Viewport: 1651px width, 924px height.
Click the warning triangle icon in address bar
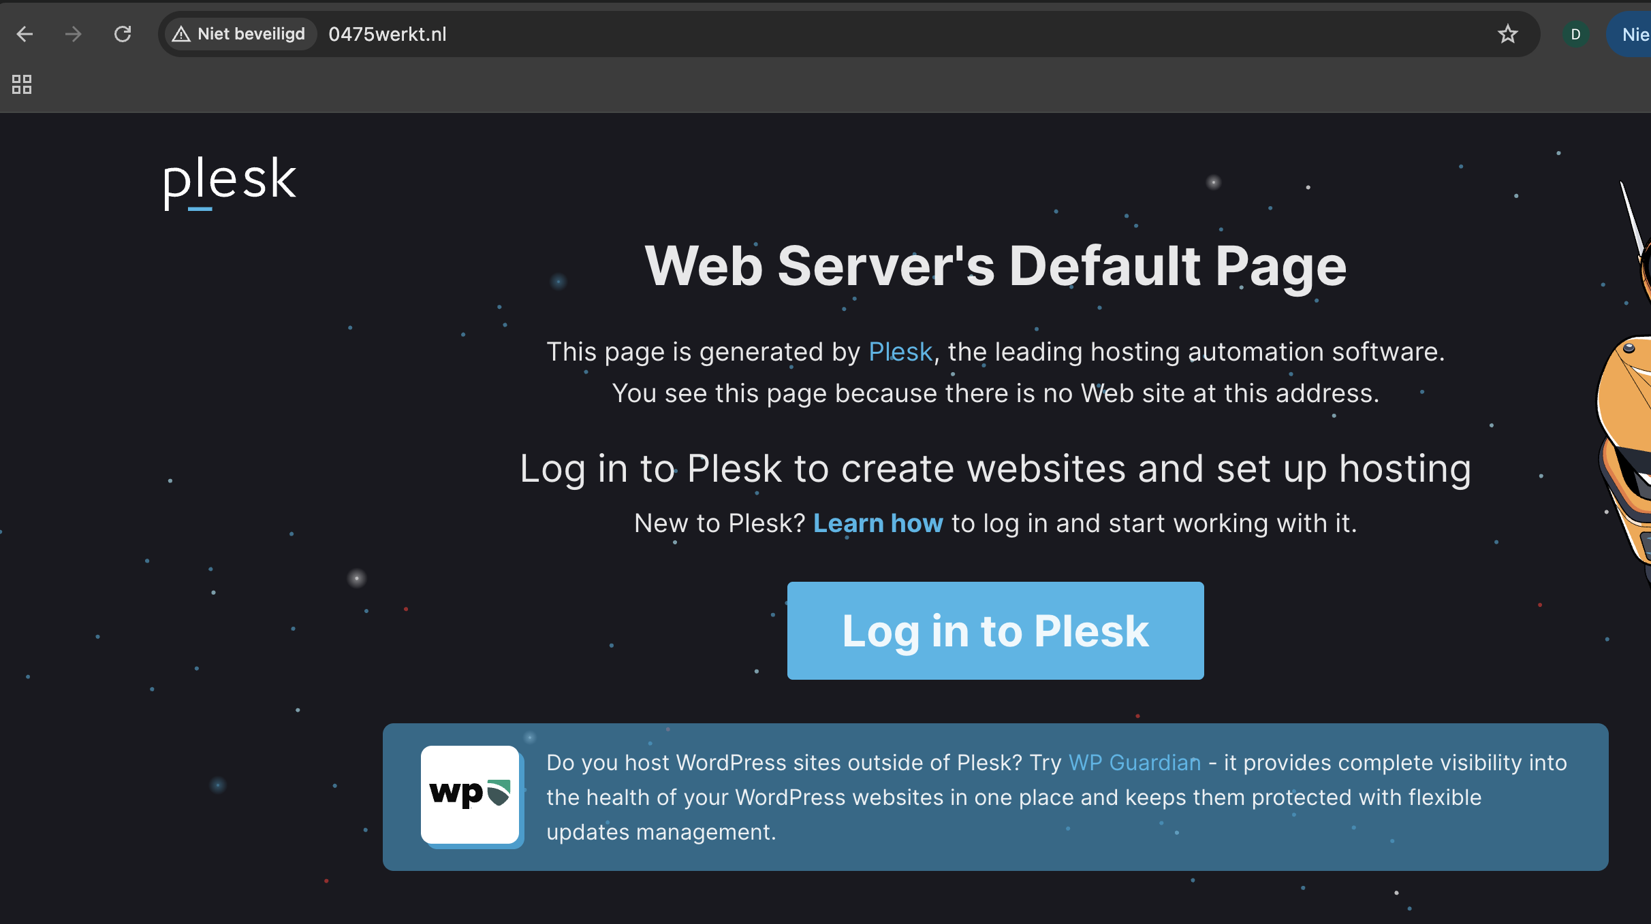click(x=180, y=34)
